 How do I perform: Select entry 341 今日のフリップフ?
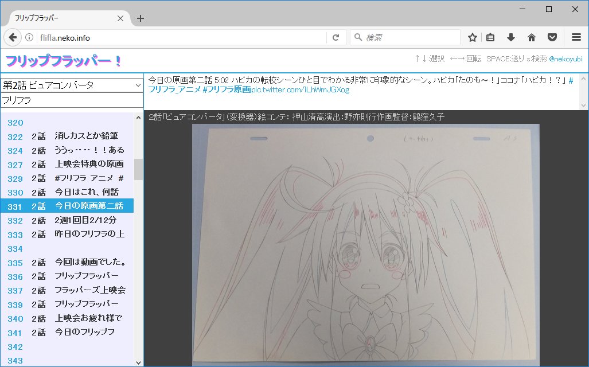(x=67, y=333)
